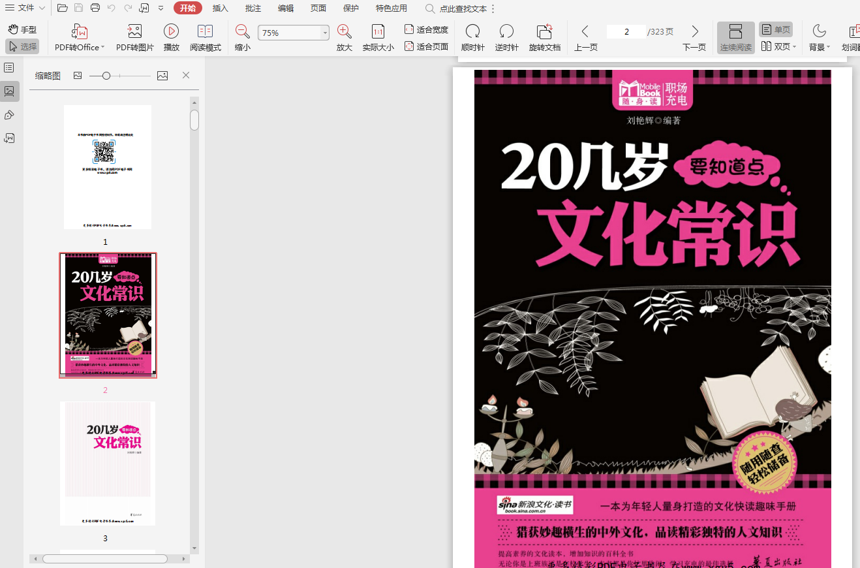Open the bookmark outline sidebar icon
The image size is (860, 568).
(9, 68)
